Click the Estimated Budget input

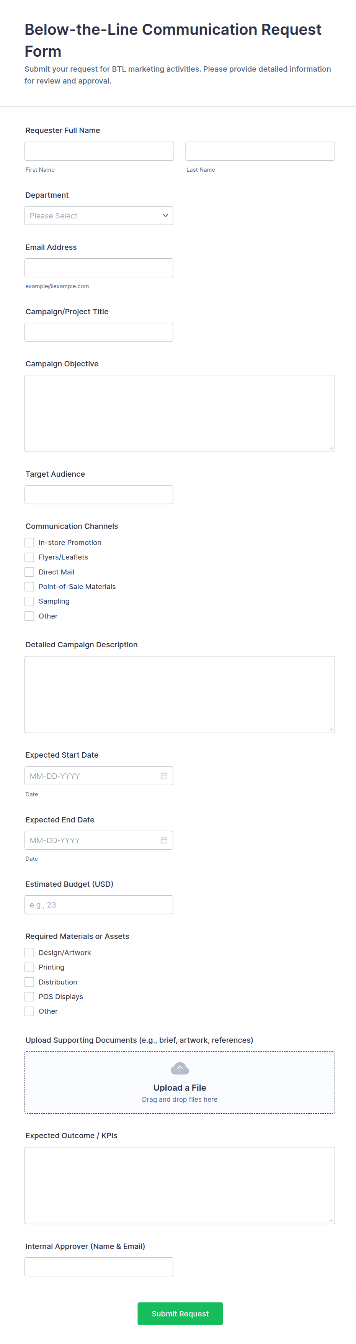[x=98, y=904]
